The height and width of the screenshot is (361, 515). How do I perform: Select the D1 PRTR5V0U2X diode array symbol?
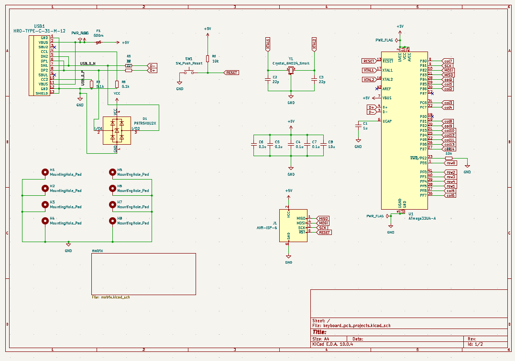click(x=117, y=130)
